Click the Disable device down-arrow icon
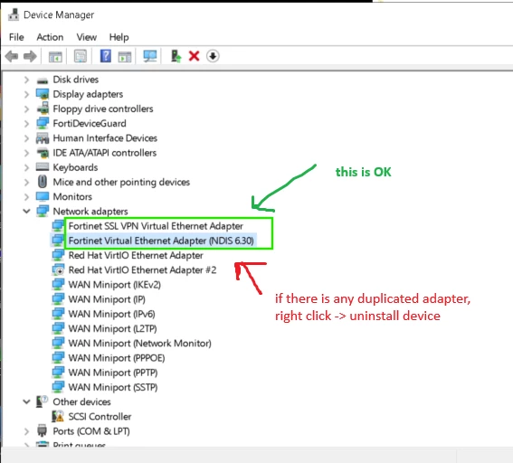The height and width of the screenshot is (463, 513). click(213, 56)
